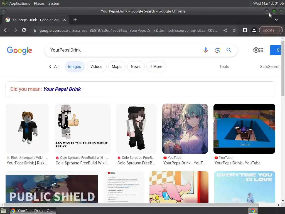Open the Chrome profile menu
Image resolution: width=285 pixels, height=214 pixels.
tap(254, 30)
